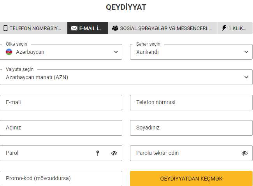Select the Adınız first name field

coord(61,128)
